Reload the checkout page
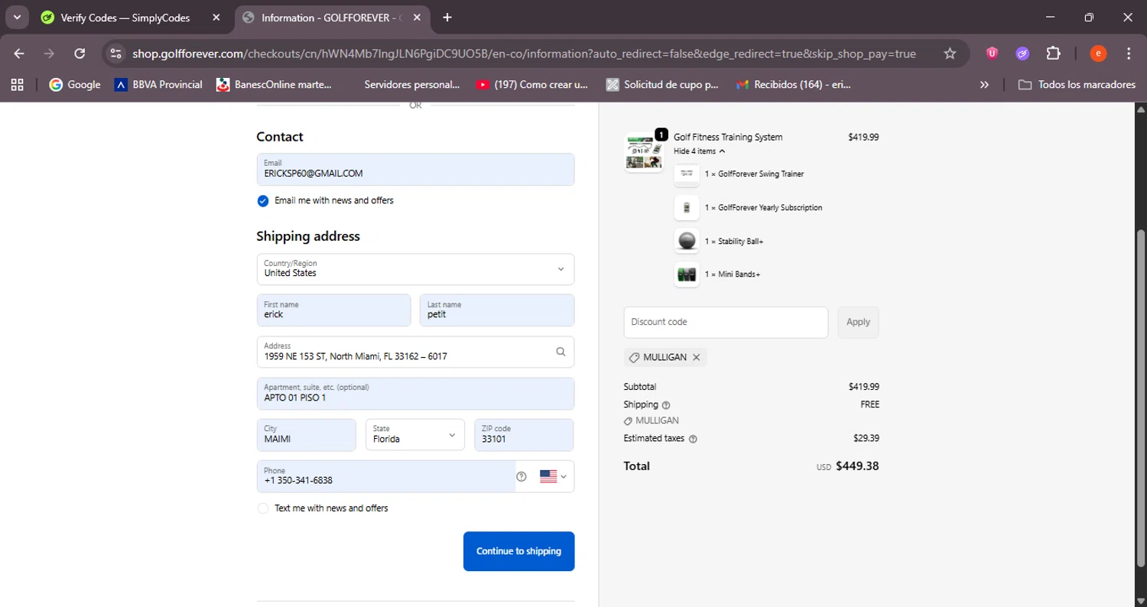This screenshot has height=607, width=1147. pos(80,54)
